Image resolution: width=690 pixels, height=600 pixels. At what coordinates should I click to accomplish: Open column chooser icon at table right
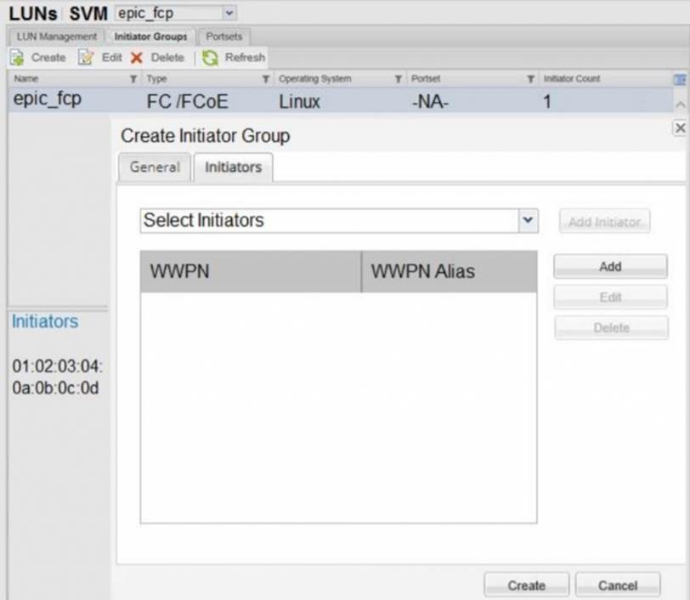tap(679, 79)
